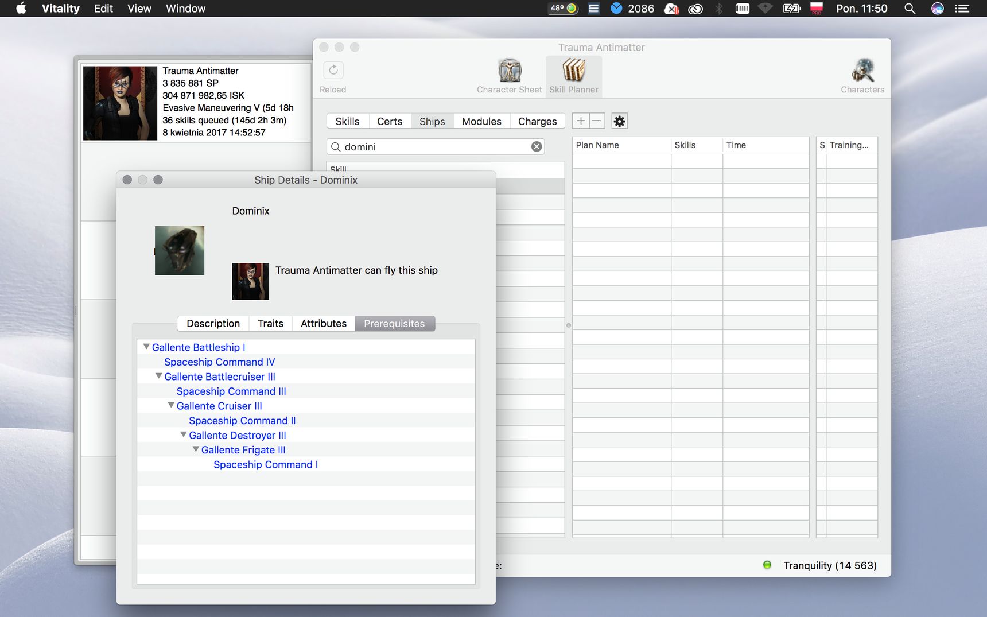
Task: Open the Window menu
Action: click(185, 9)
